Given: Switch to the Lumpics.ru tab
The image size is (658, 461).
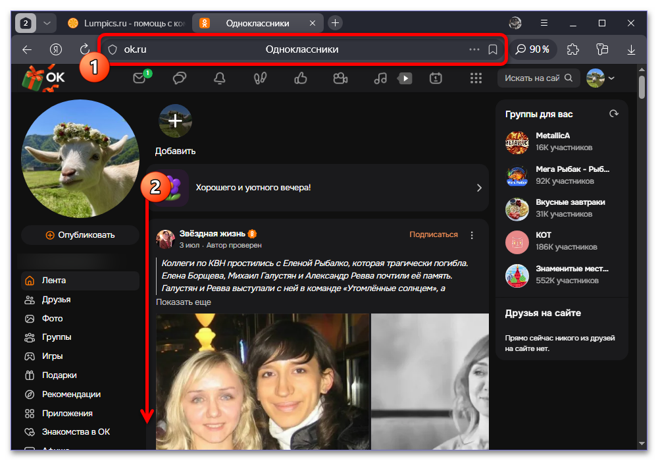Looking at the screenshot, I should 126,23.
